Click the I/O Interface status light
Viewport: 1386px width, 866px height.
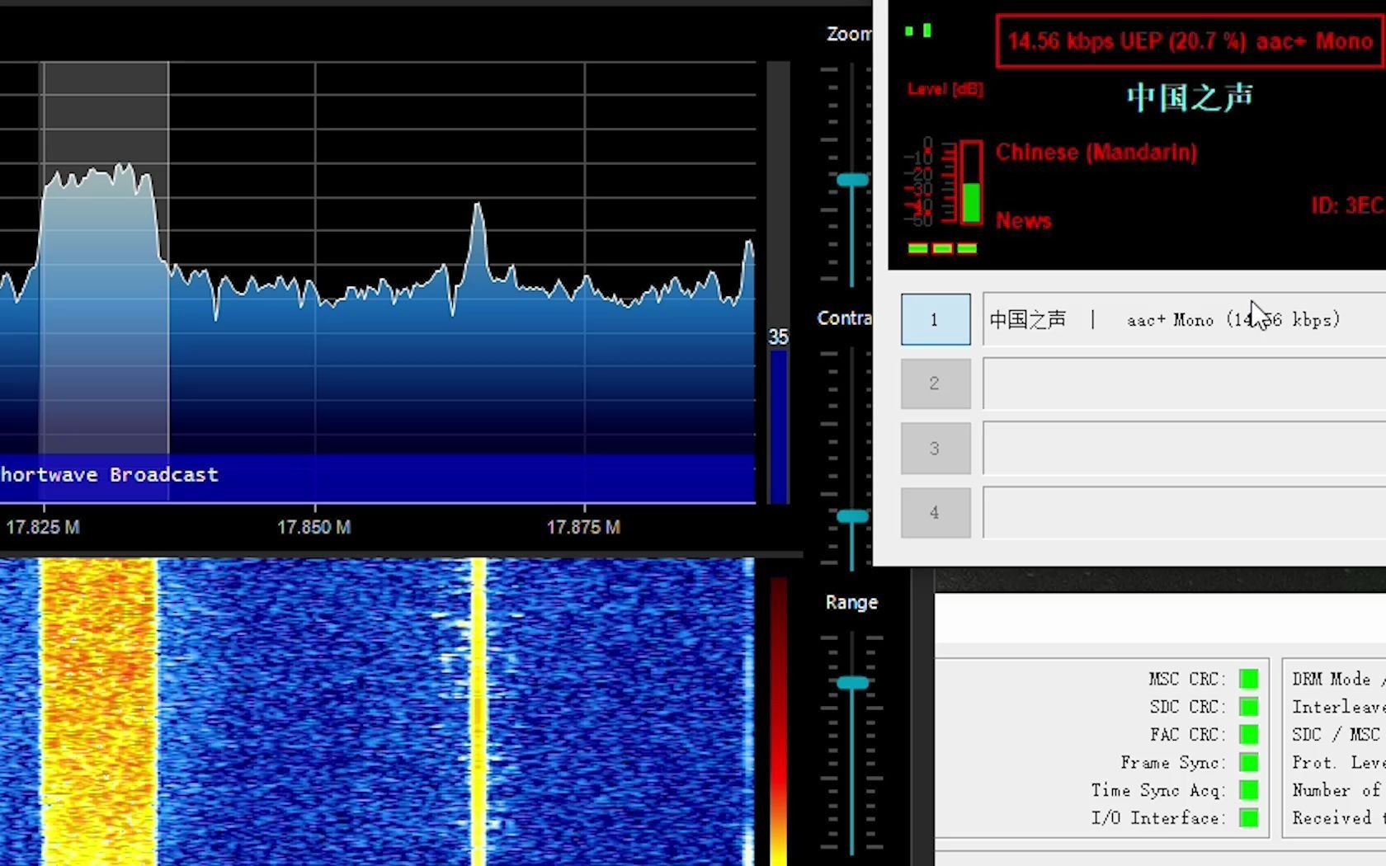coord(1248,817)
